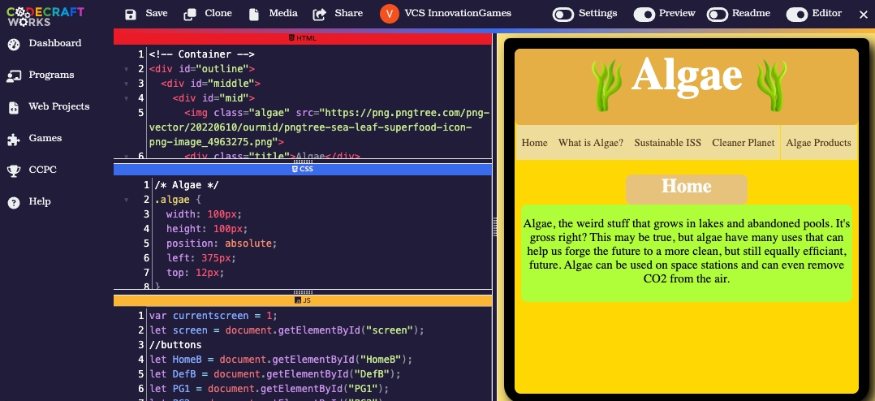Toggle the Editor switch
The image size is (875, 401).
tap(797, 15)
